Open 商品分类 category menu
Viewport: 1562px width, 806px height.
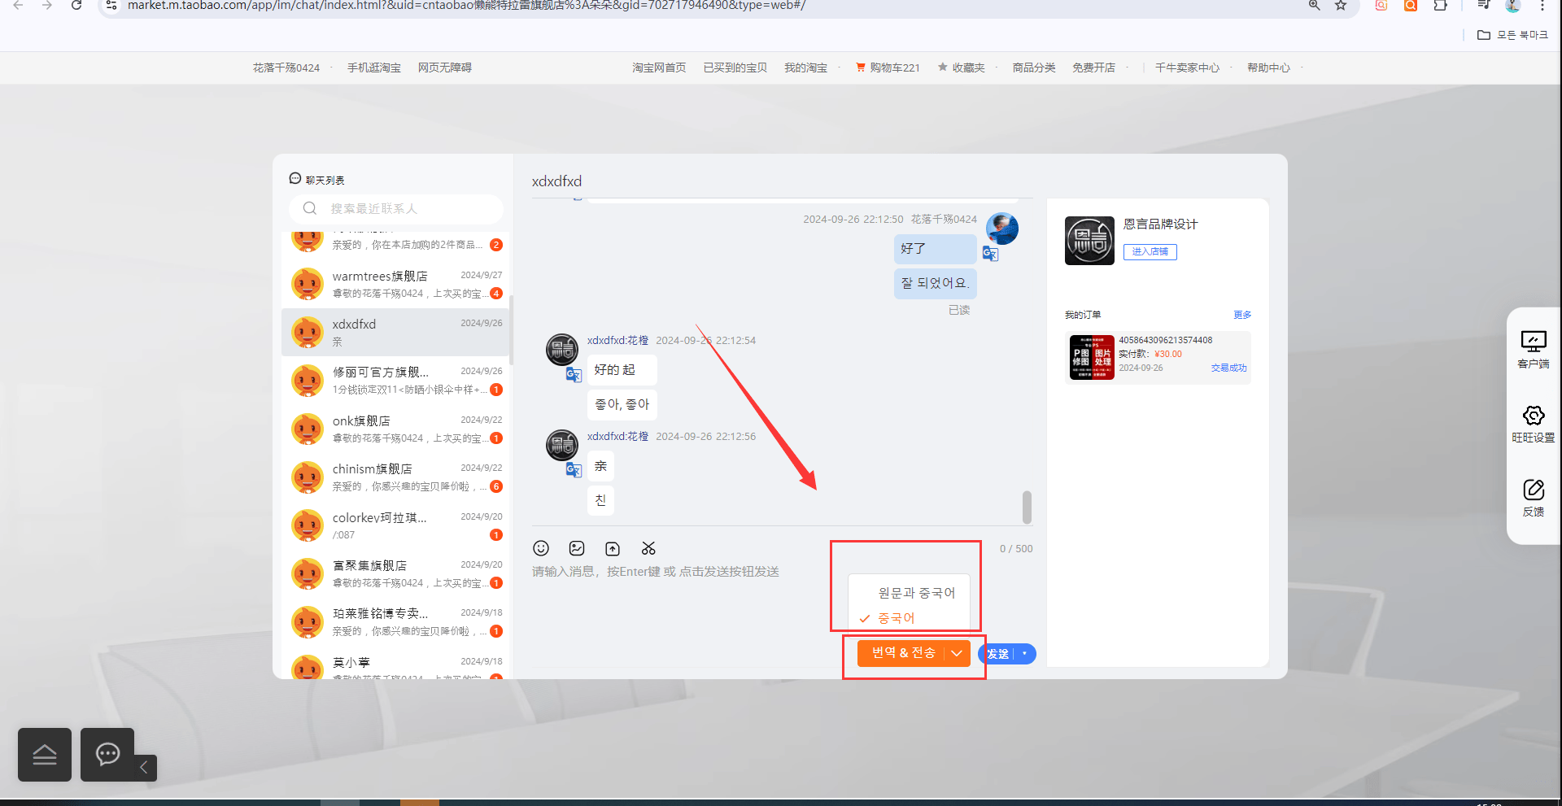tap(1034, 68)
